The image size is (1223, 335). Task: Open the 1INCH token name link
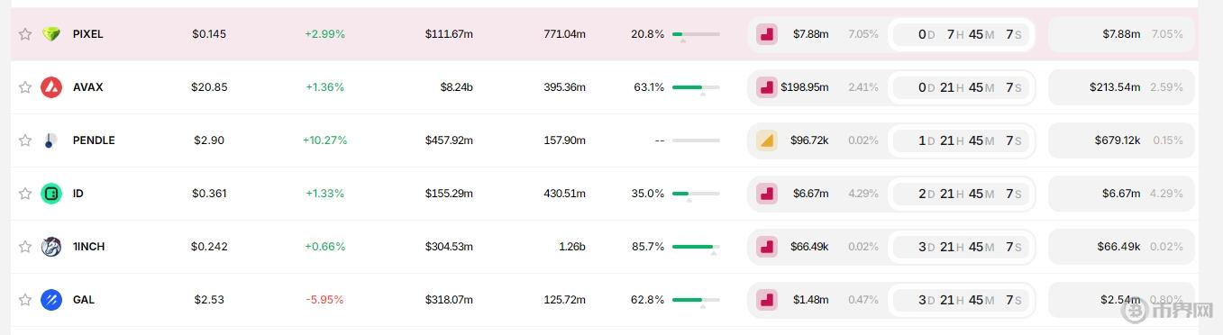coord(88,247)
